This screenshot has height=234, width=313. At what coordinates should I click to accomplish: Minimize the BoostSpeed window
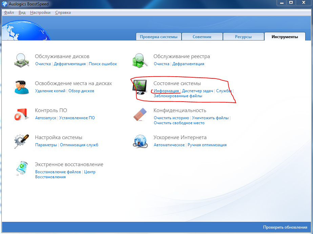click(x=281, y=3)
